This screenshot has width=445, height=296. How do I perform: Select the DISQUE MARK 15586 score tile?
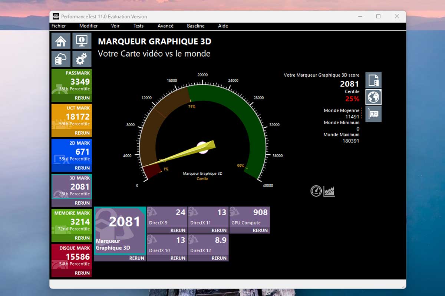72,257
